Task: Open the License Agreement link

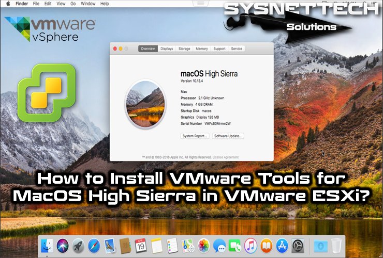Action: (226, 157)
